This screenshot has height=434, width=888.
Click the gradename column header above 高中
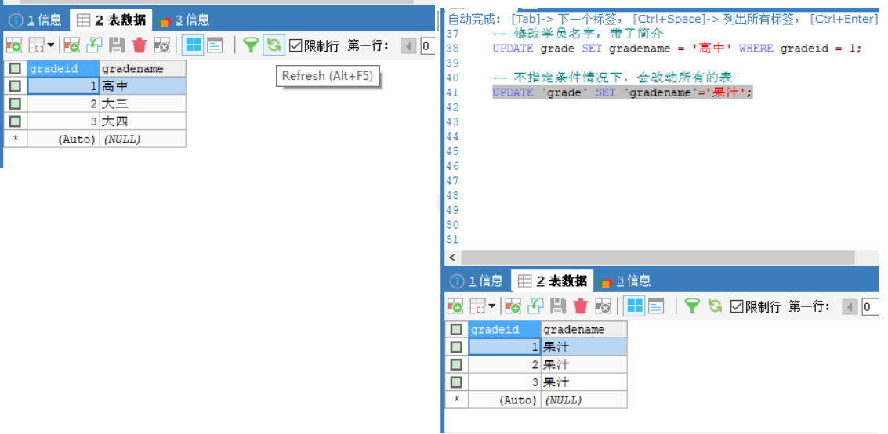tap(143, 69)
